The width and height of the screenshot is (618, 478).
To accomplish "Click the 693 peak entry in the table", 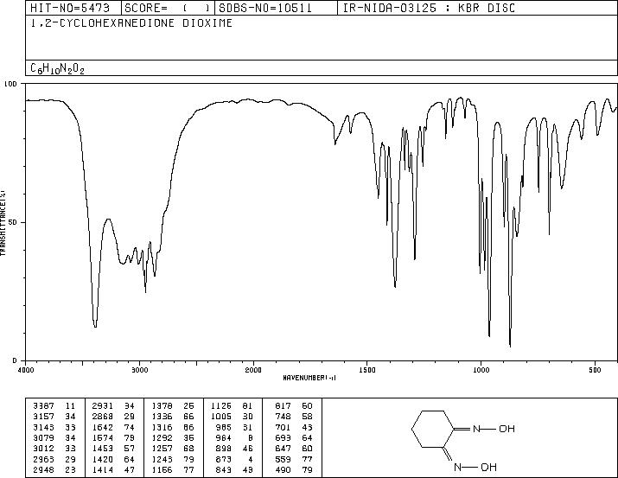I will tap(294, 437).
